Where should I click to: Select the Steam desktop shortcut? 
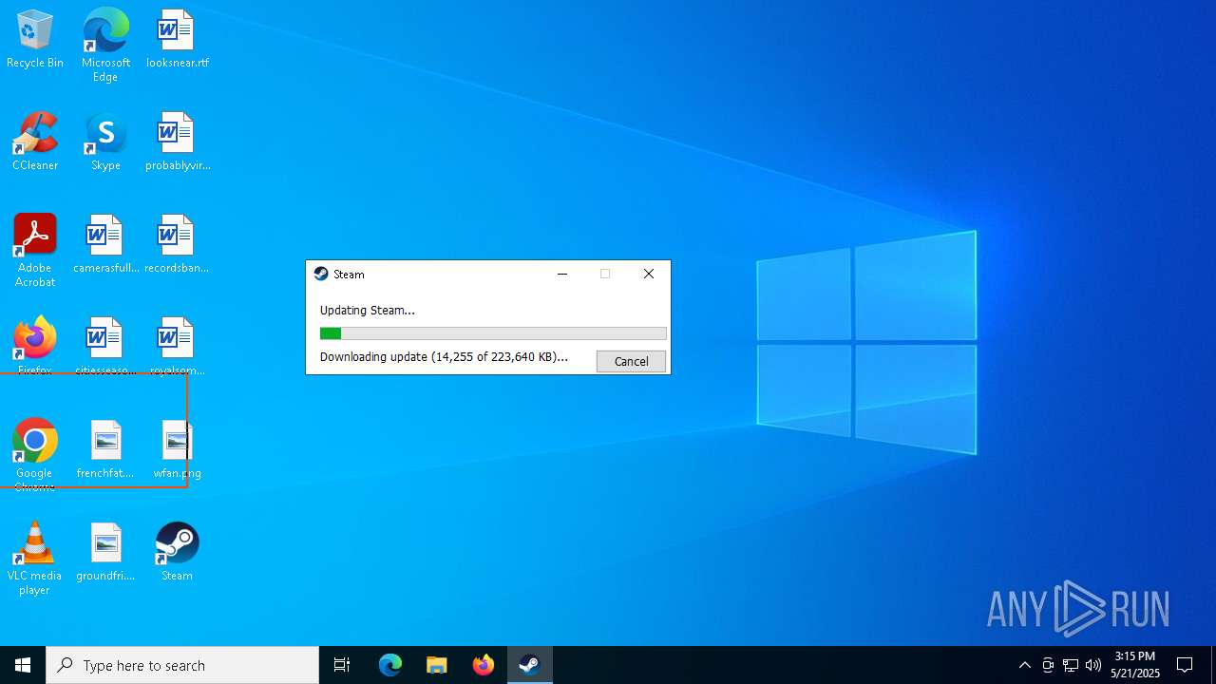(177, 552)
